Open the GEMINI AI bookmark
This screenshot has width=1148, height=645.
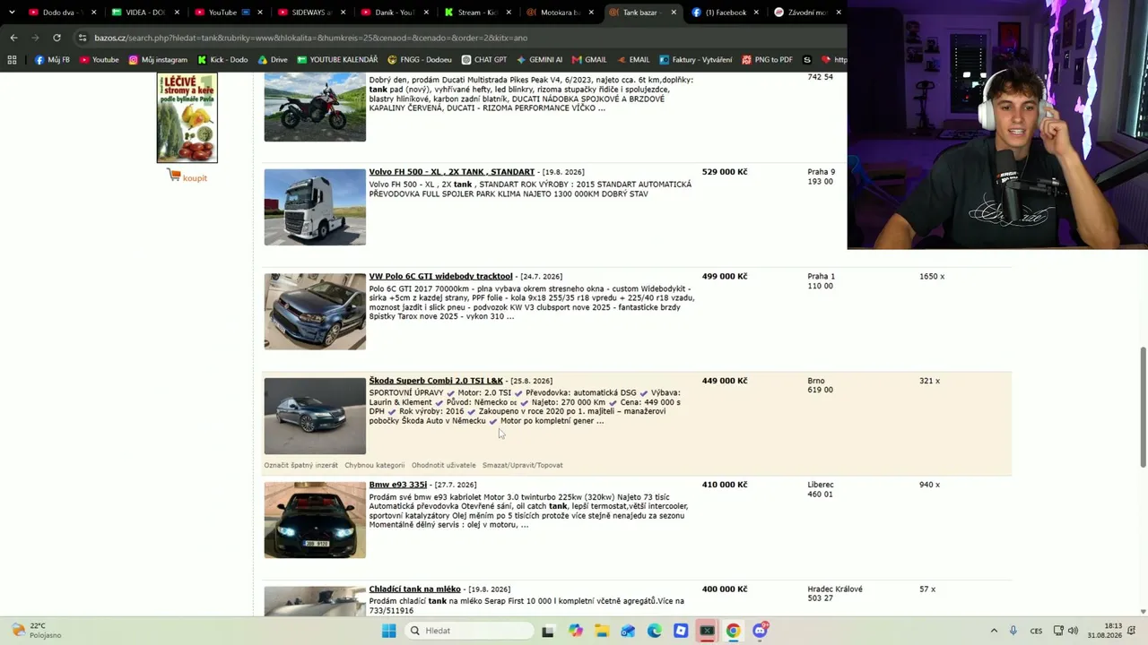[x=539, y=60]
